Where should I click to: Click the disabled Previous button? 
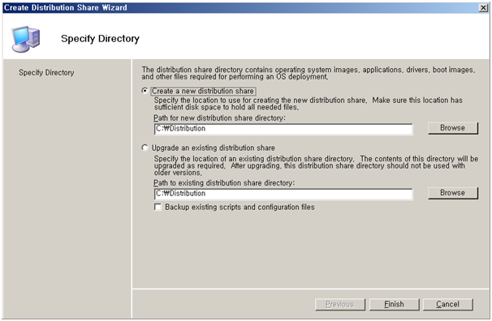340,304
